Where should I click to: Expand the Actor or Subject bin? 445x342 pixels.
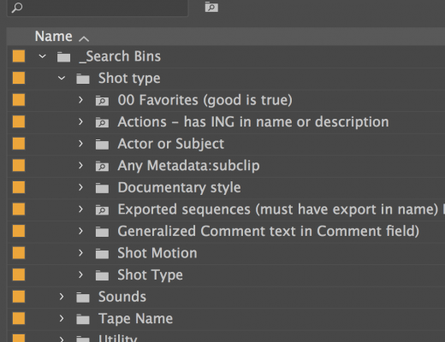point(80,144)
